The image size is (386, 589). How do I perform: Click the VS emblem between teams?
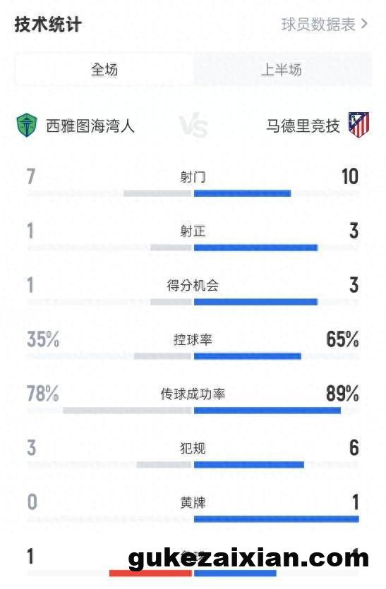193,126
